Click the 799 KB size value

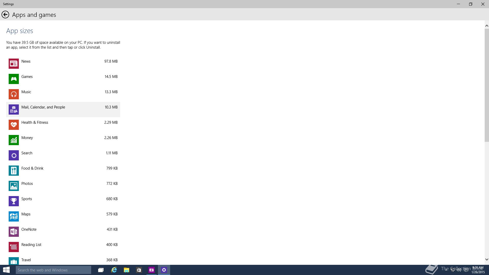(112, 168)
